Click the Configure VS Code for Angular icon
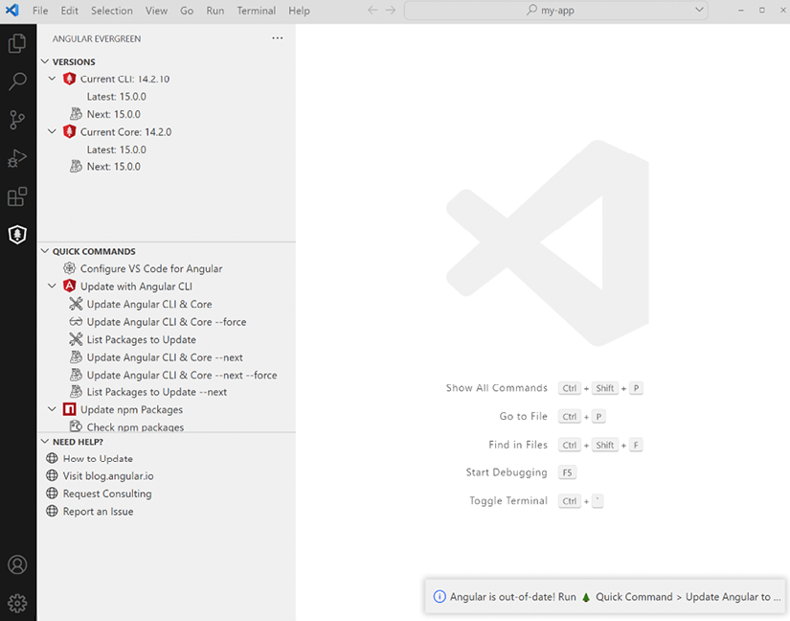This screenshot has height=621, width=790. click(70, 268)
